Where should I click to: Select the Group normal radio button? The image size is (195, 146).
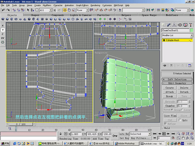[172, 110]
